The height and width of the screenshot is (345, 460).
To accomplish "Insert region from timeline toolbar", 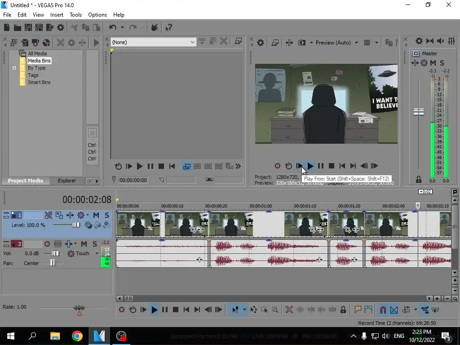I will coord(368,310).
